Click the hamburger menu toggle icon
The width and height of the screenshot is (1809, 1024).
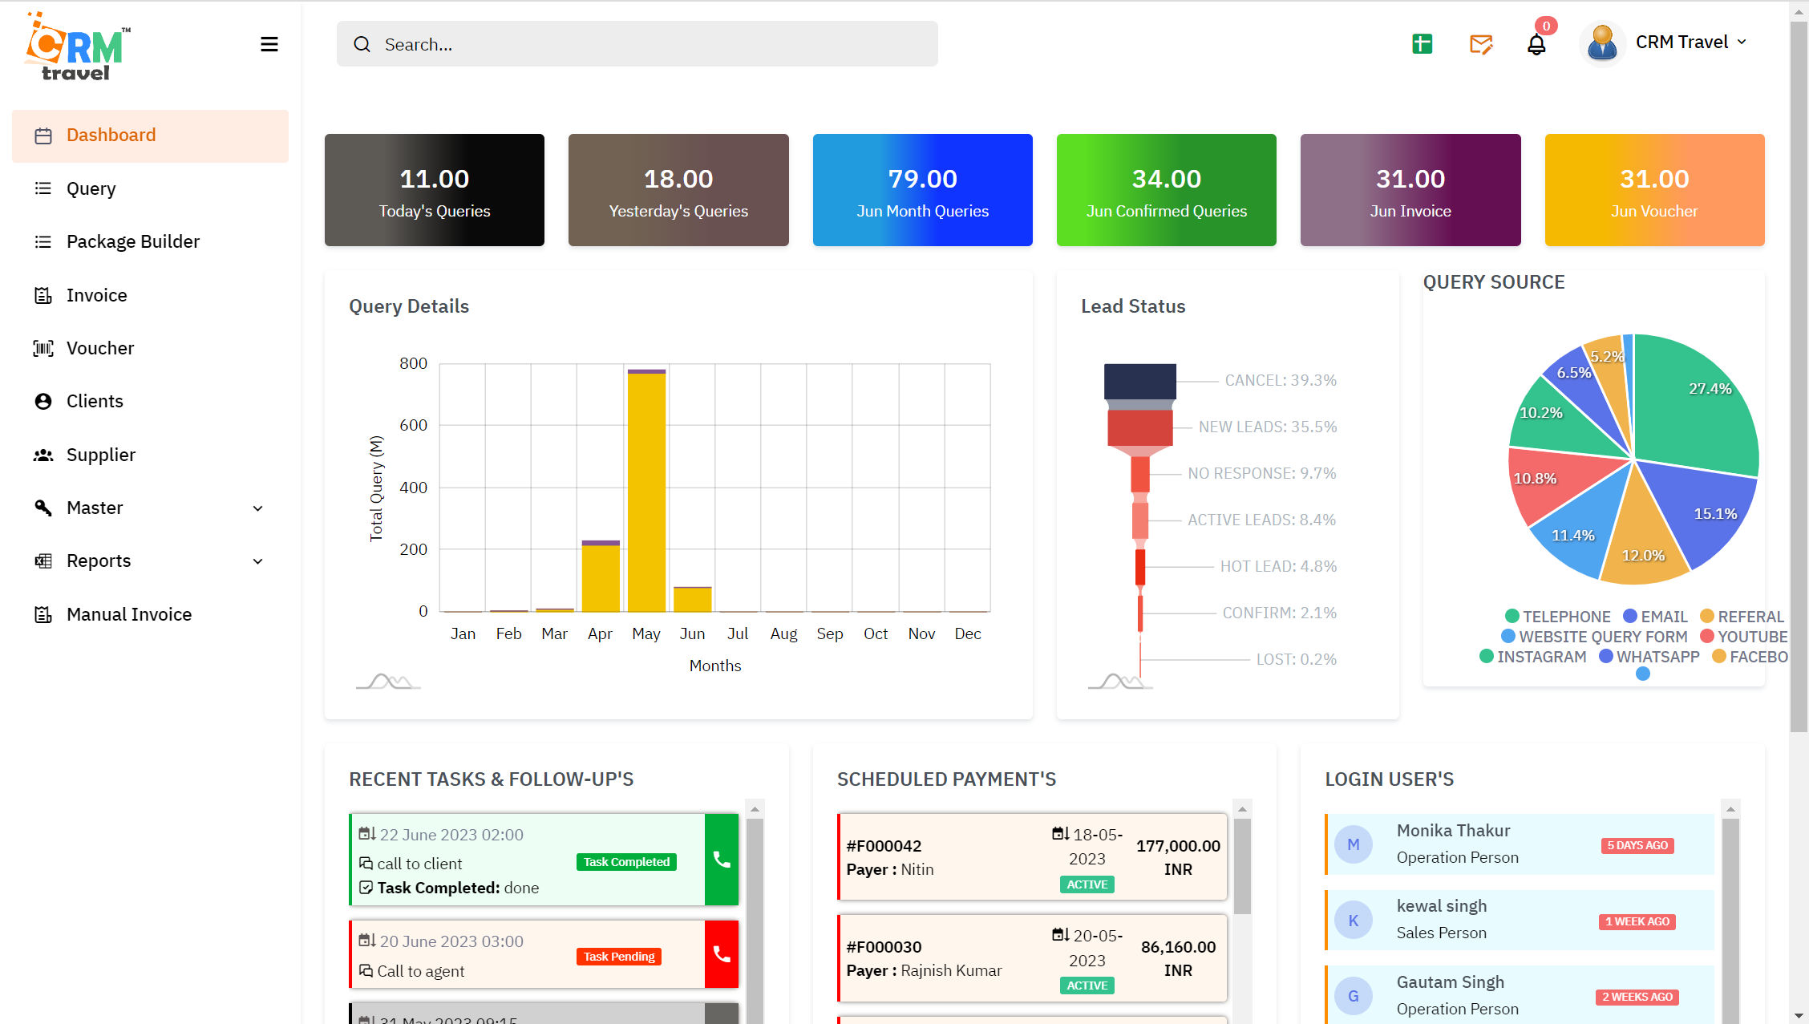click(269, 45)
